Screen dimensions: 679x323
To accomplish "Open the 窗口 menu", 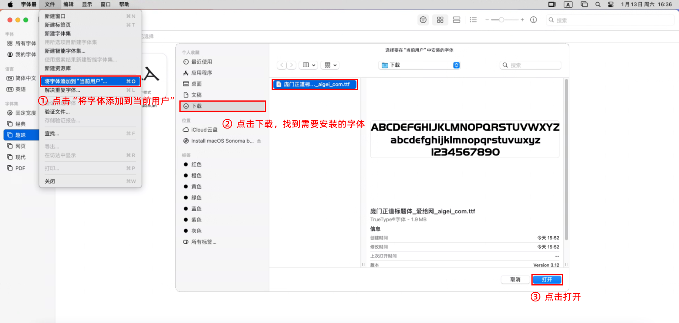I will pos(105,5).
